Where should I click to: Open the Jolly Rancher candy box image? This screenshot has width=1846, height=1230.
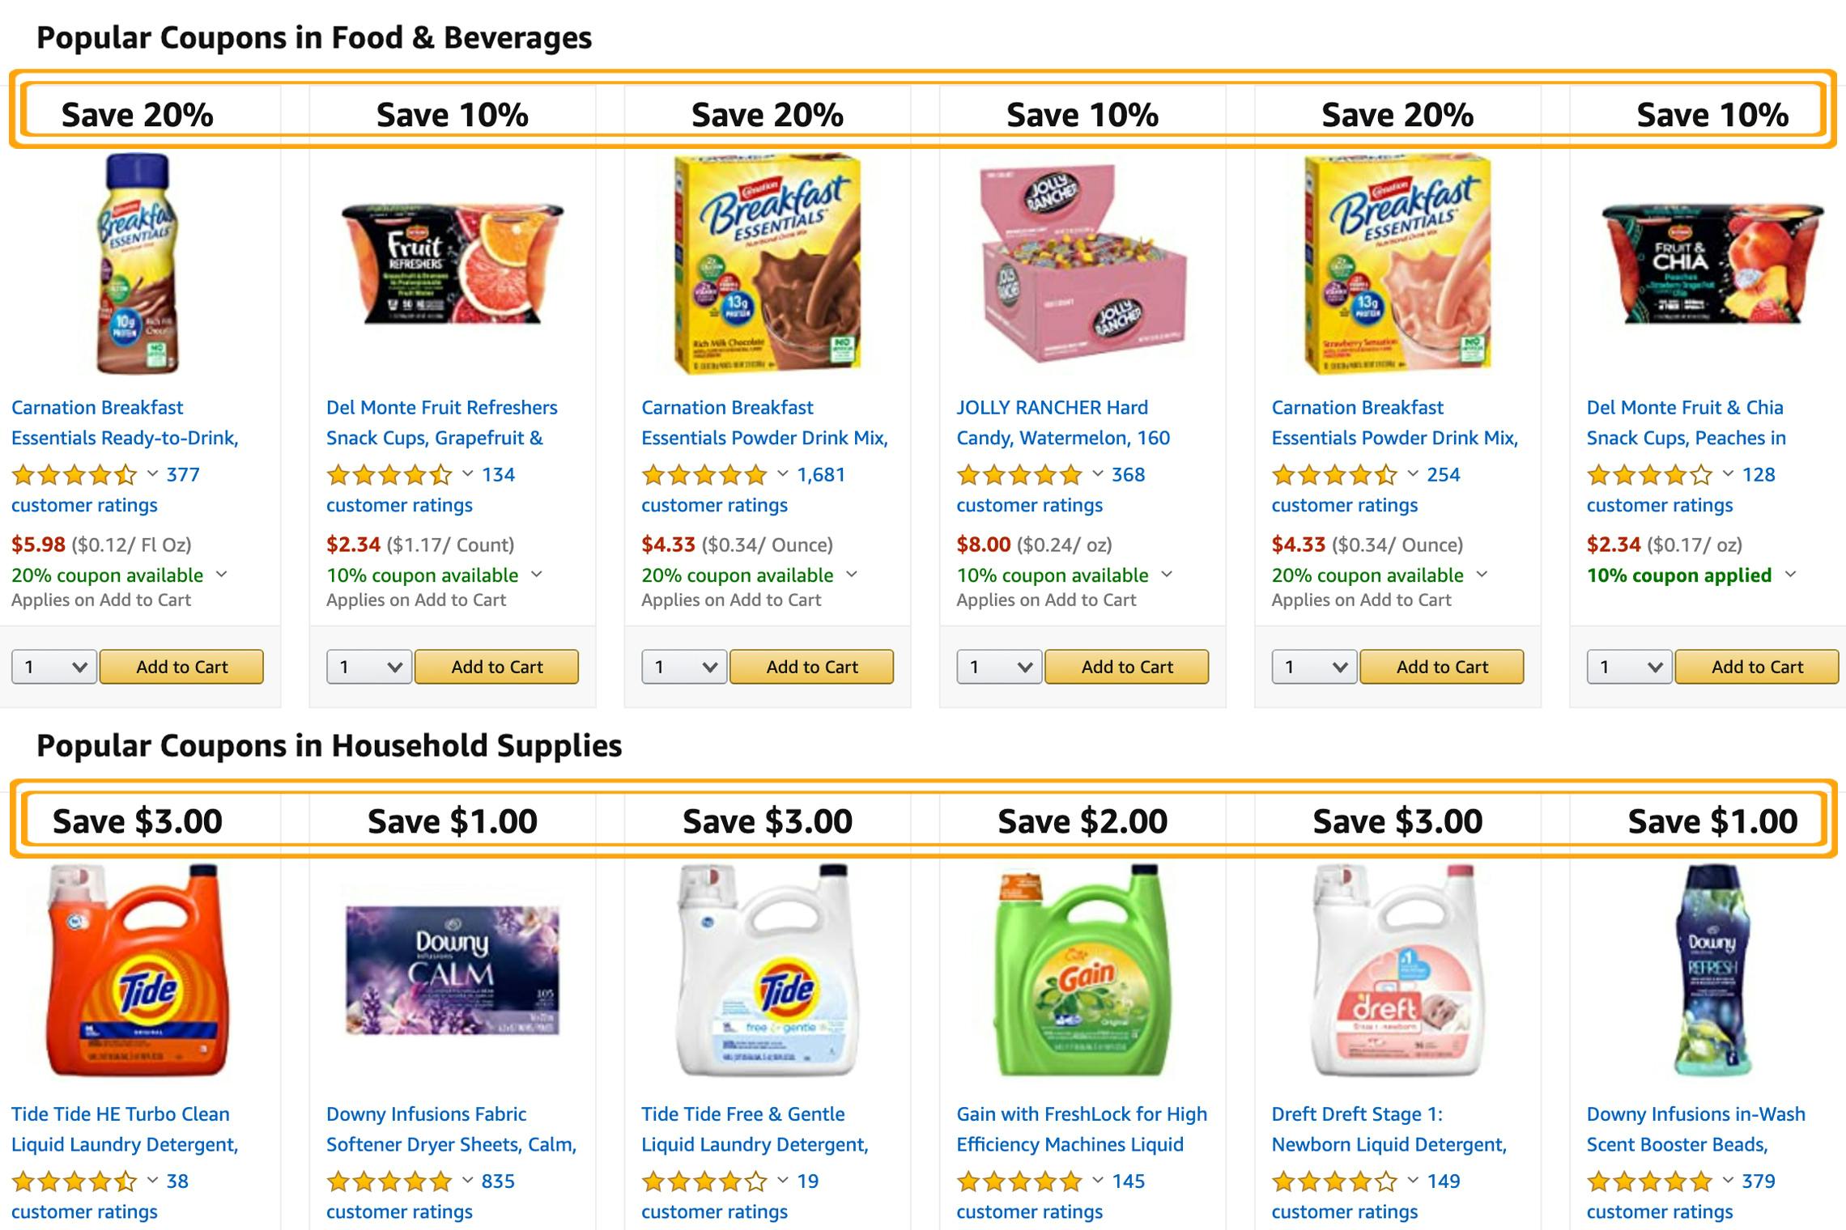pos(1083,264)
